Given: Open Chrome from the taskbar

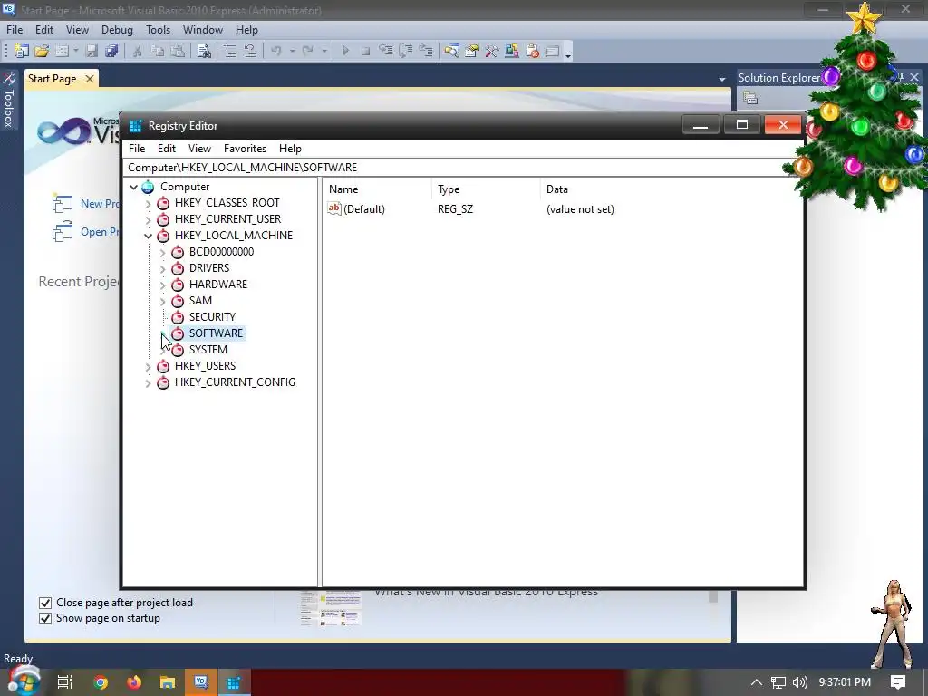Looking at the screenshot, I should coord(101,682).
